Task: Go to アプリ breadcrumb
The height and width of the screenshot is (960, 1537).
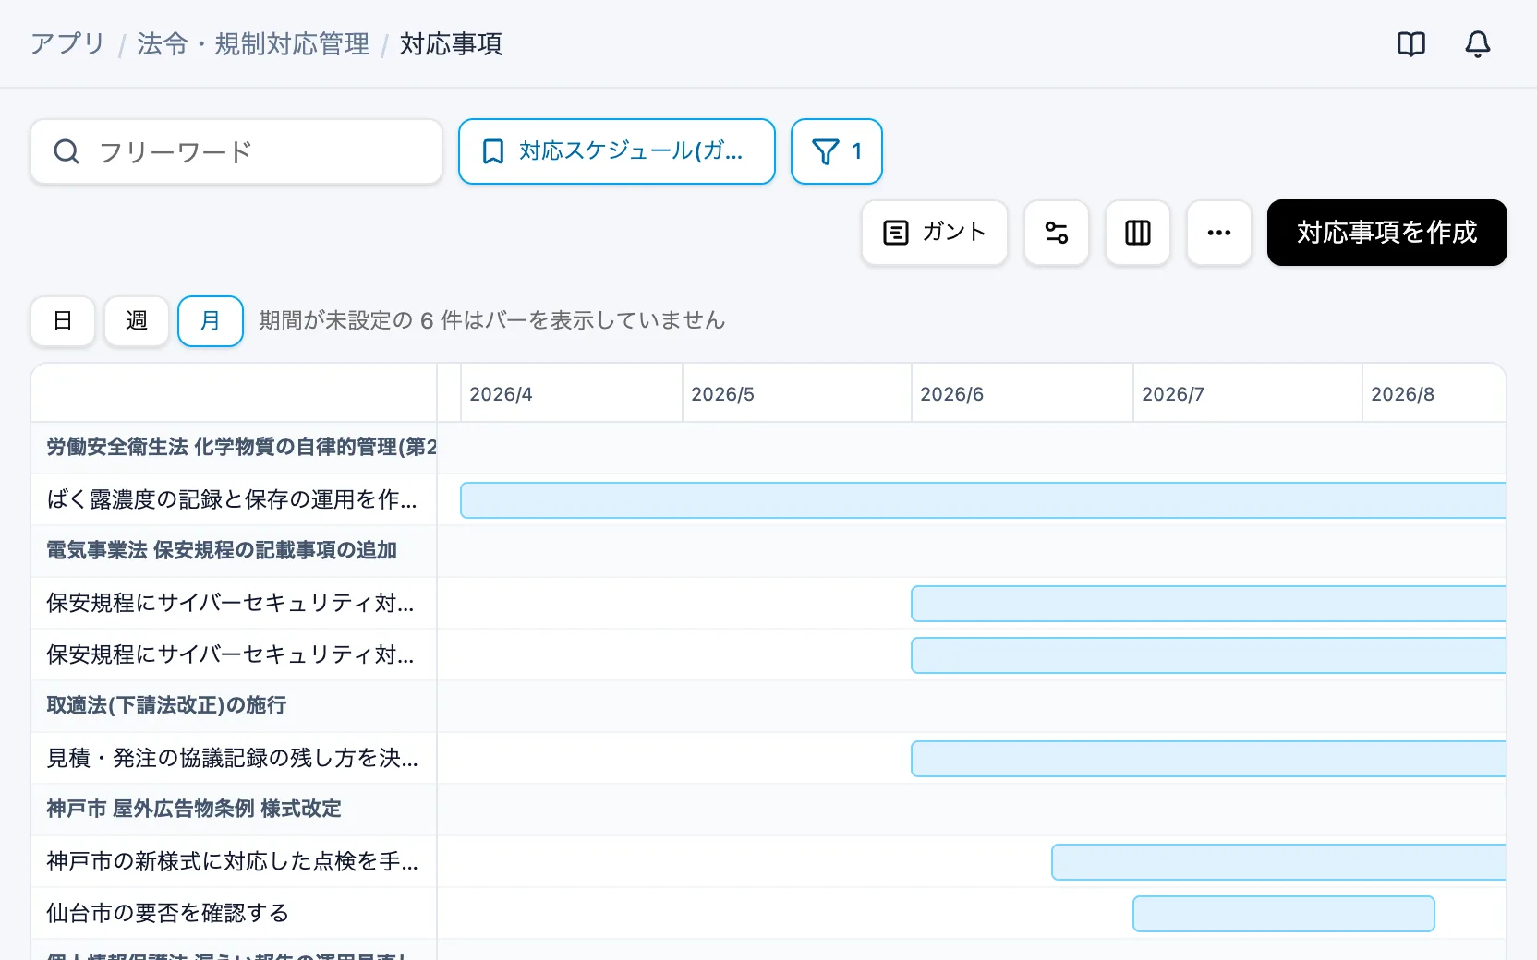Action: [67, 44]
